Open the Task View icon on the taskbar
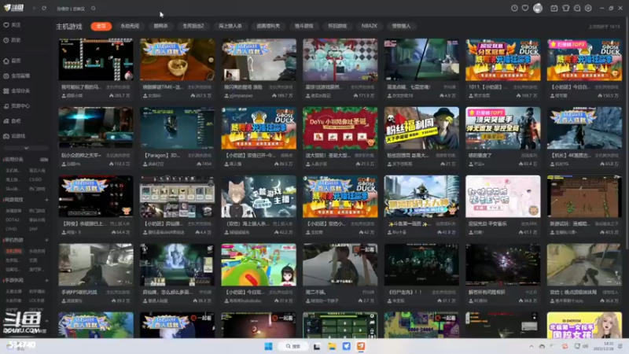The image size is (629, 354). tap(317, 346)
